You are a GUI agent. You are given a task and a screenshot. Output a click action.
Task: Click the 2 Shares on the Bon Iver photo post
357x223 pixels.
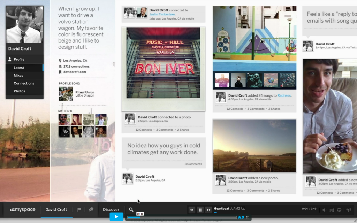click(x=183, y=130)
